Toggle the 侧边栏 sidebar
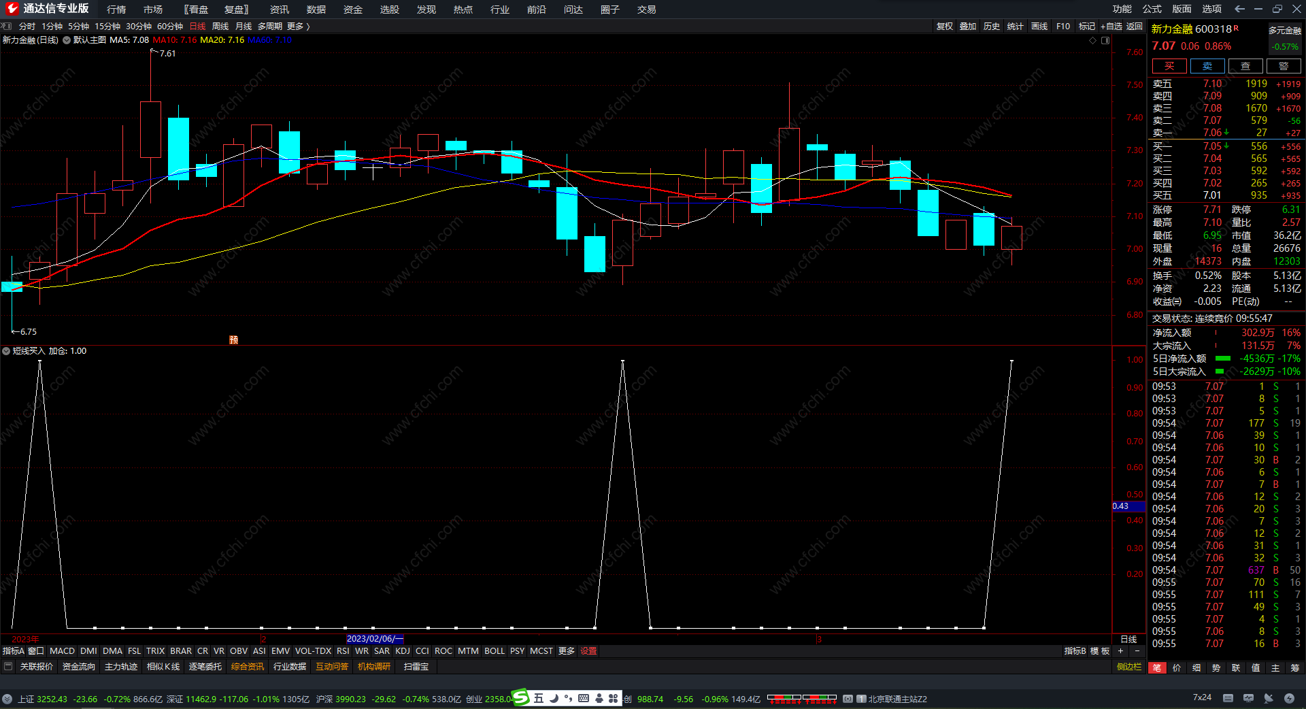This screenshot has width=1306, height=709. click(x=1129, y=667)
